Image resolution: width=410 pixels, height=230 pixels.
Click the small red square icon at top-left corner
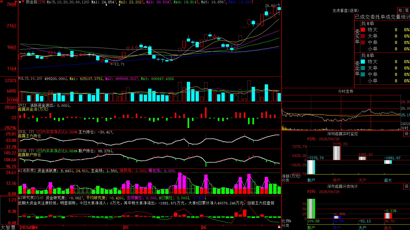(x=1, y=1)
